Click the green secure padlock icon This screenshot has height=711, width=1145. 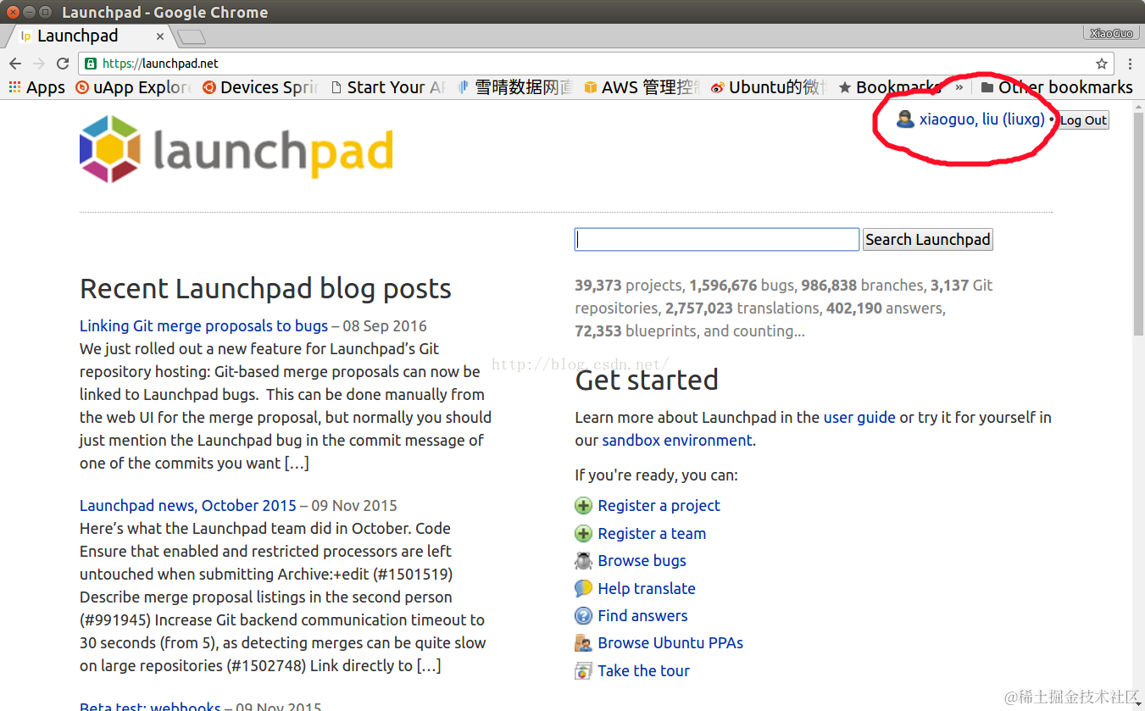pyautogui.click(x=91, y=64)
